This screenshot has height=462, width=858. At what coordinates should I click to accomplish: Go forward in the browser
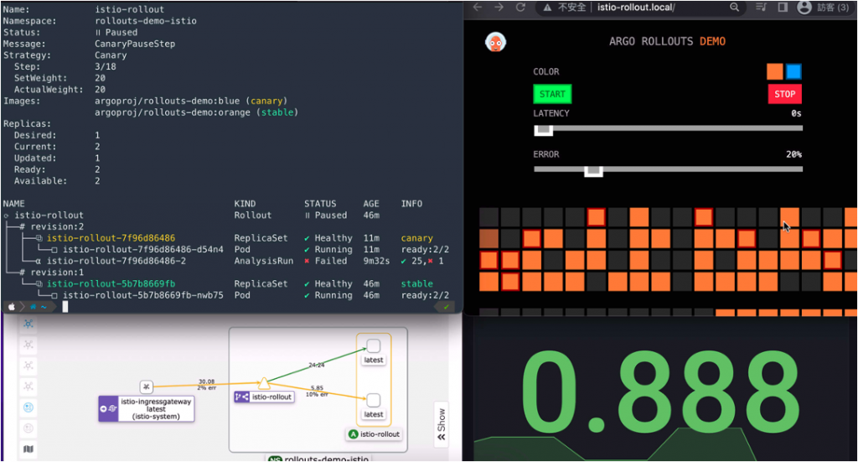499,7
